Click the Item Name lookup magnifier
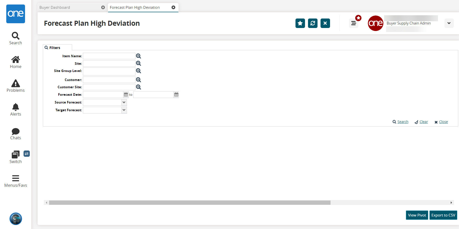The height and width of the screenshot is (229, 459). click(x=138, y=56)
